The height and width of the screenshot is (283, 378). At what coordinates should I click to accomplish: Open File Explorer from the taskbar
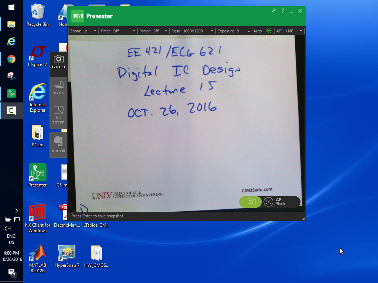(x=11, y=24)
